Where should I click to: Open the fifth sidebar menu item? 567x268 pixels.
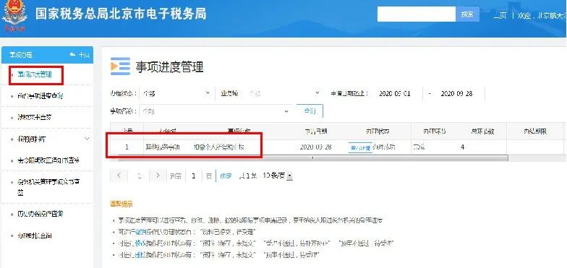48,160
